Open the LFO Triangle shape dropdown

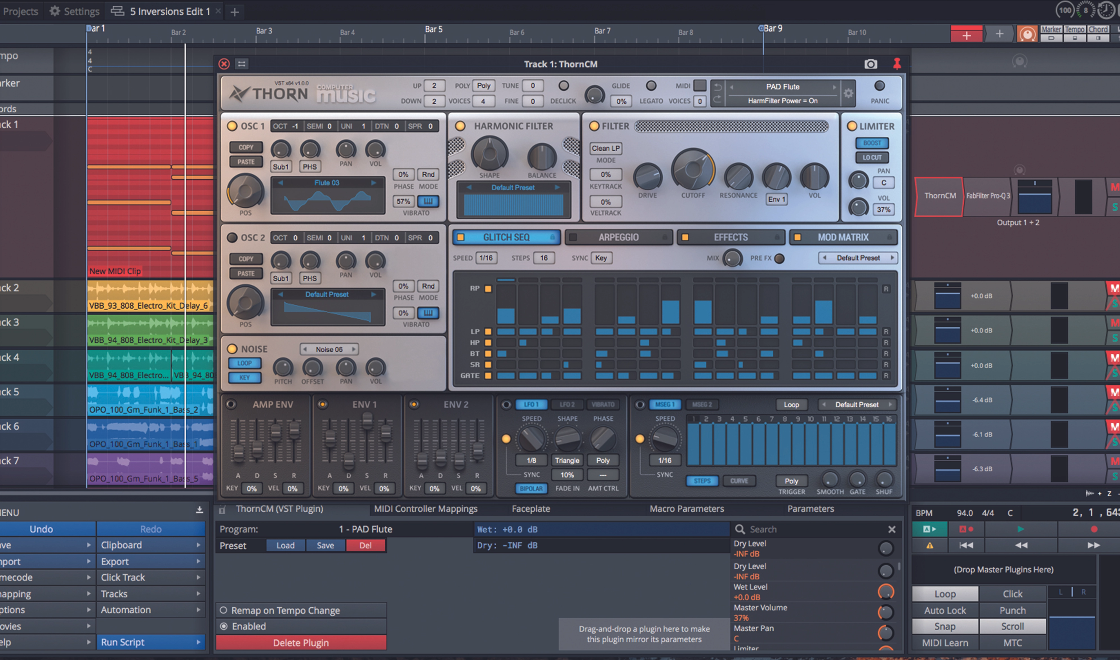pos(567,460)
